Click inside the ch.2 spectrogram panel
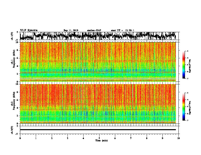Image resolution: width=201 pixels, height=155 pixels. tap(98, 104)
